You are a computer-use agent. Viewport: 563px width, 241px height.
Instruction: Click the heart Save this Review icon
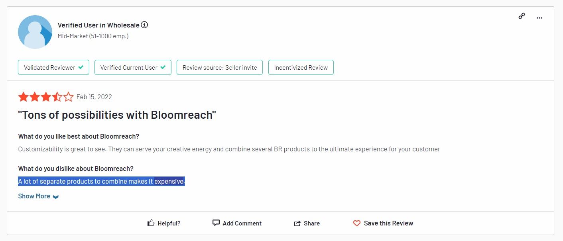(357, 223)
